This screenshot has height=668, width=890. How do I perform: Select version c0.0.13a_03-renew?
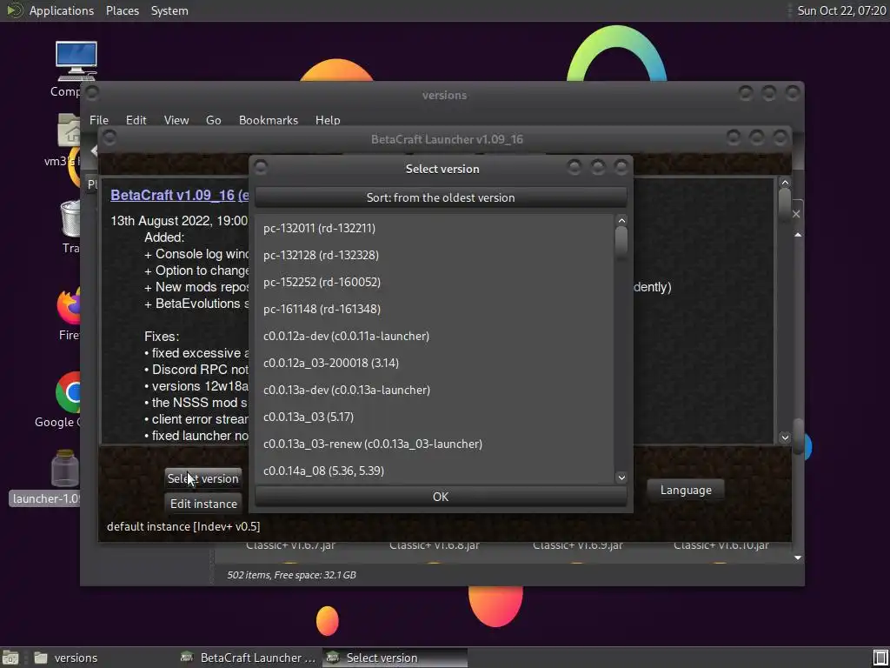tap(435, 444)
